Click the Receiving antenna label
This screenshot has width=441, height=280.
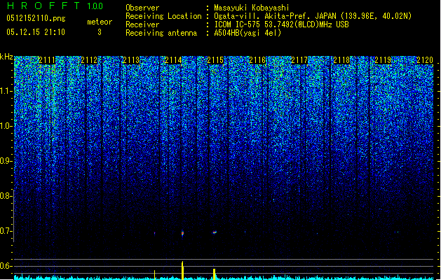click(161, 33)
